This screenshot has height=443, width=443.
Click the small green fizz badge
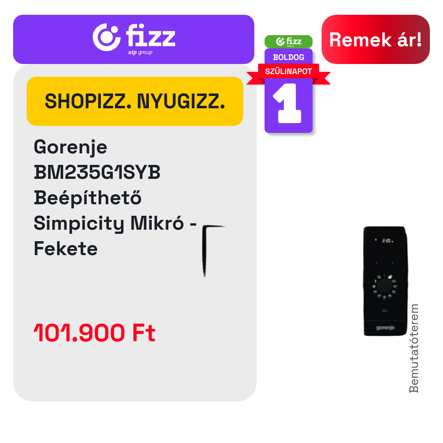[x=288, y=41]
